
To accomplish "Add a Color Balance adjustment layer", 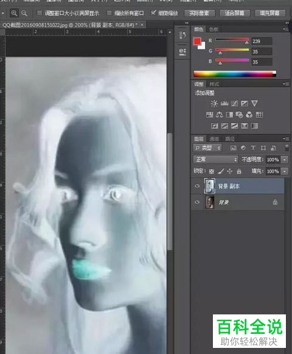I will point(219,115).
